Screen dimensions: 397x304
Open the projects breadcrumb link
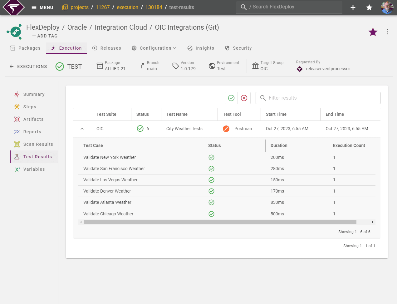coord(76,7)
